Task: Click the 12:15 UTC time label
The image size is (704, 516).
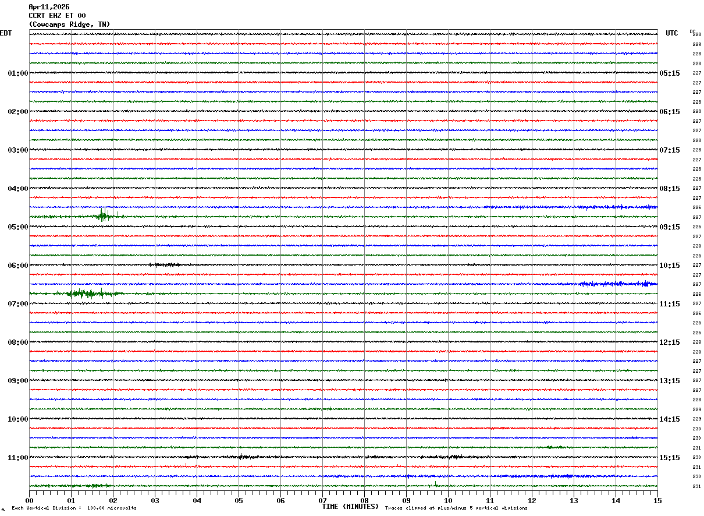Action: tap(670, 342)
